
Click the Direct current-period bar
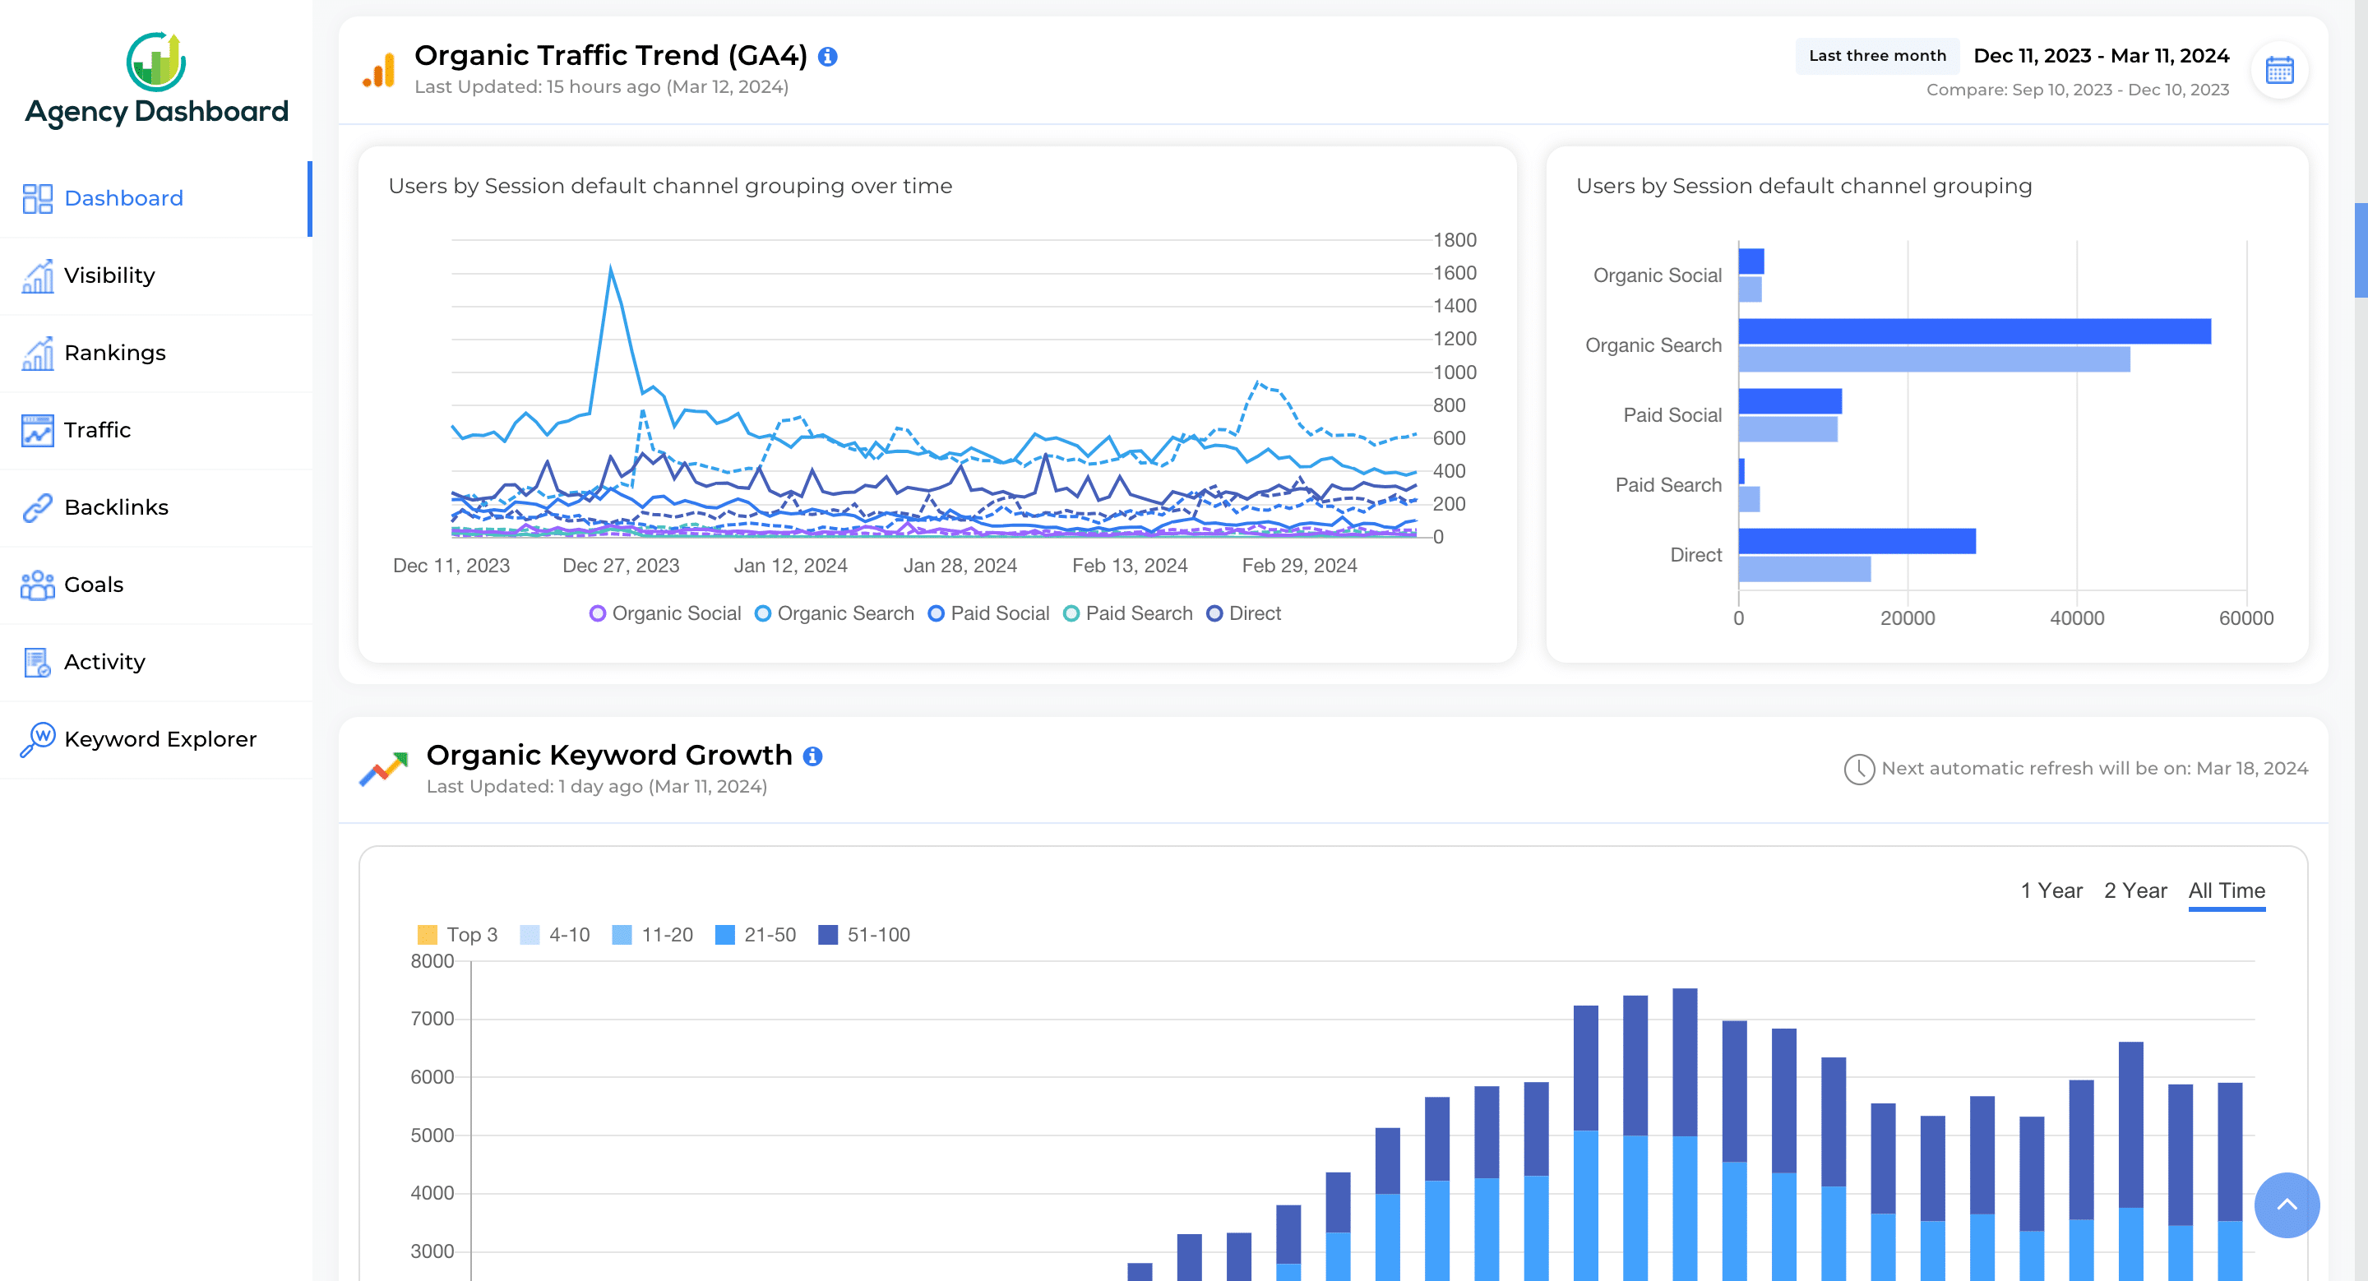1857,541
